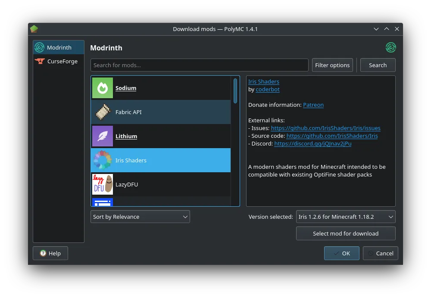Click the partially visible blue mod icon
The height and width of the screenshot is (298, 431).
click(x=103, y=202)
